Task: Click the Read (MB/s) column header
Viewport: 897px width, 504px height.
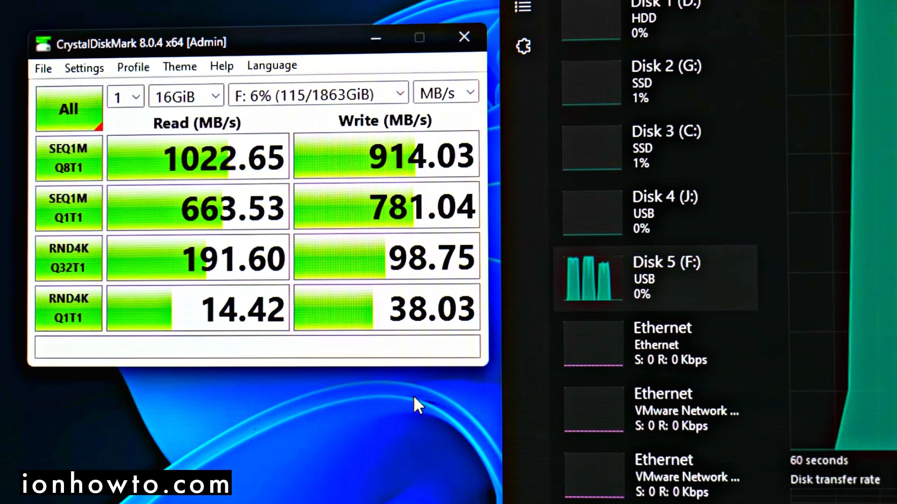Action: tap(197, 123)
